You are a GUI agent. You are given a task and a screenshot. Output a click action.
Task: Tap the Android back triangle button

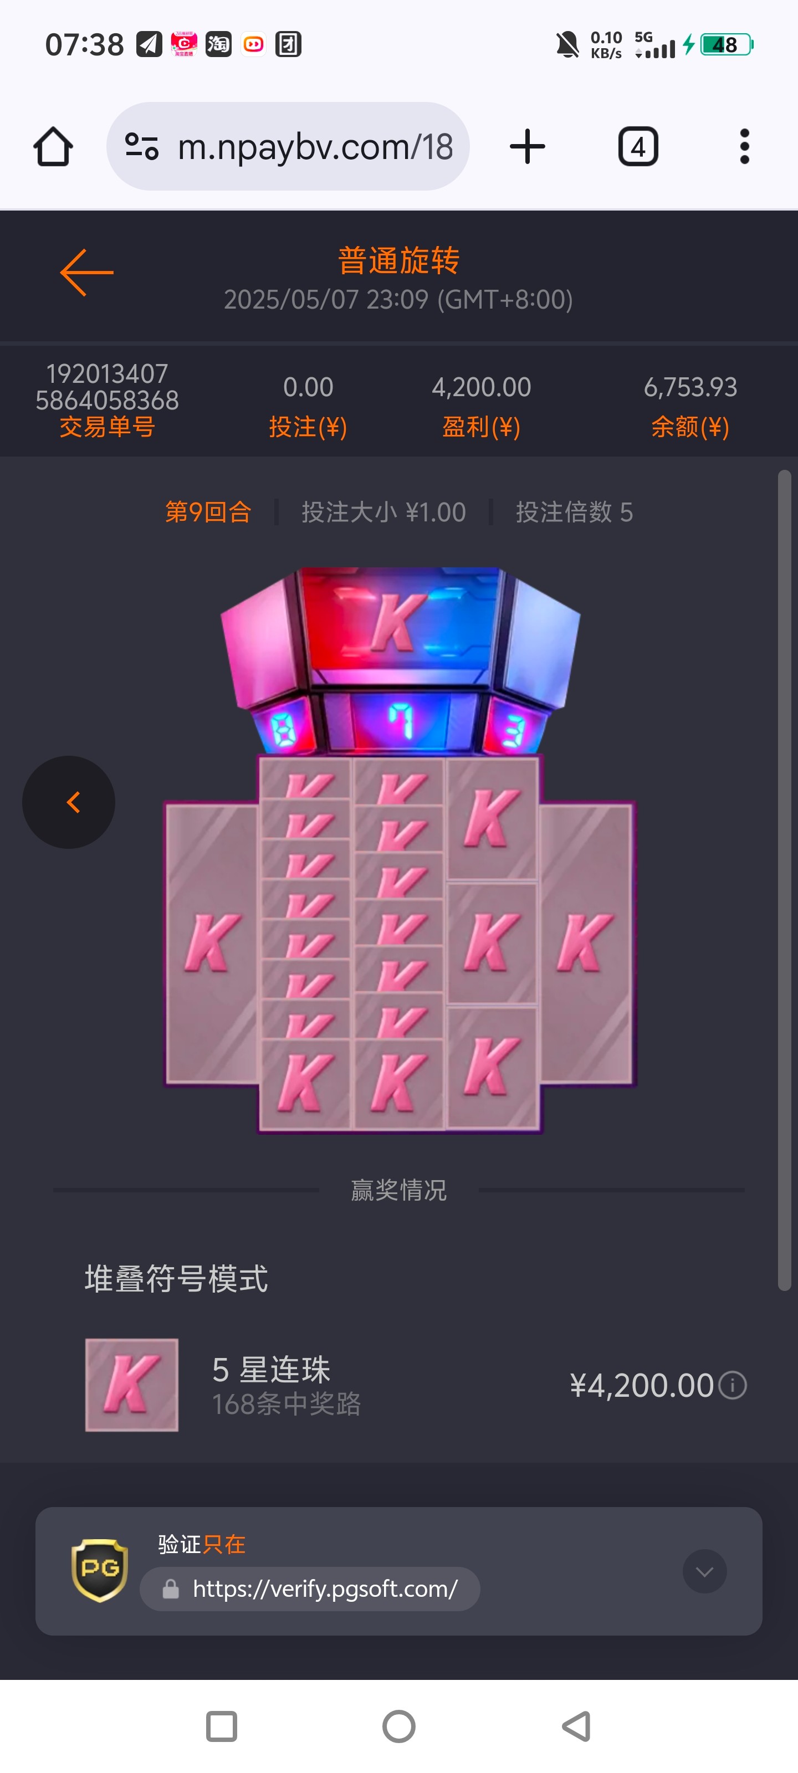[x=576, y=1726]
